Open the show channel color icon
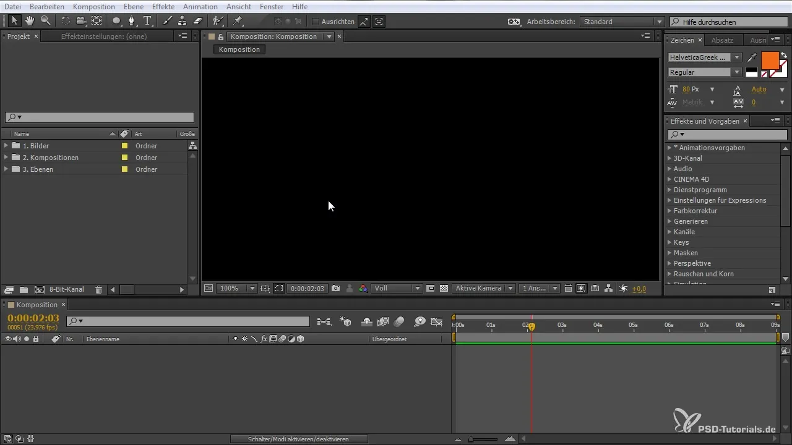The width and height of the screenshot is (792, 445). pyautogui.click(x=363, y=288)
